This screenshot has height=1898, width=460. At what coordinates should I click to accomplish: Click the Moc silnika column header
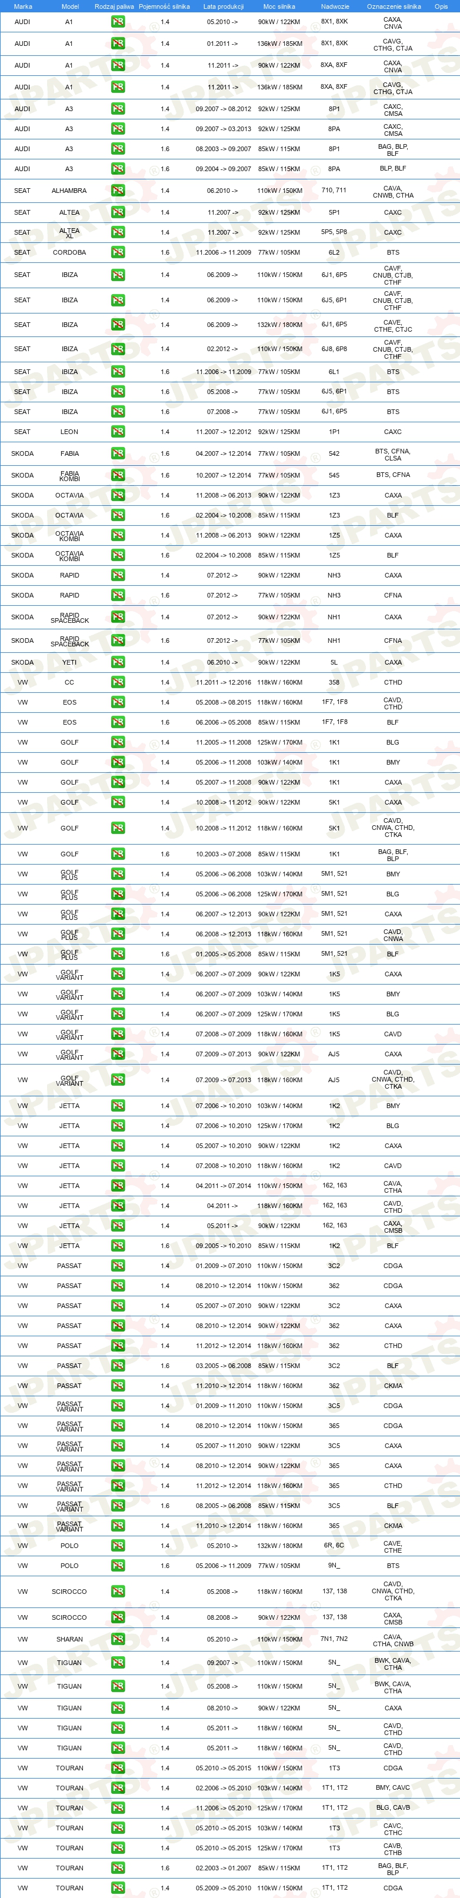point(279,6)
